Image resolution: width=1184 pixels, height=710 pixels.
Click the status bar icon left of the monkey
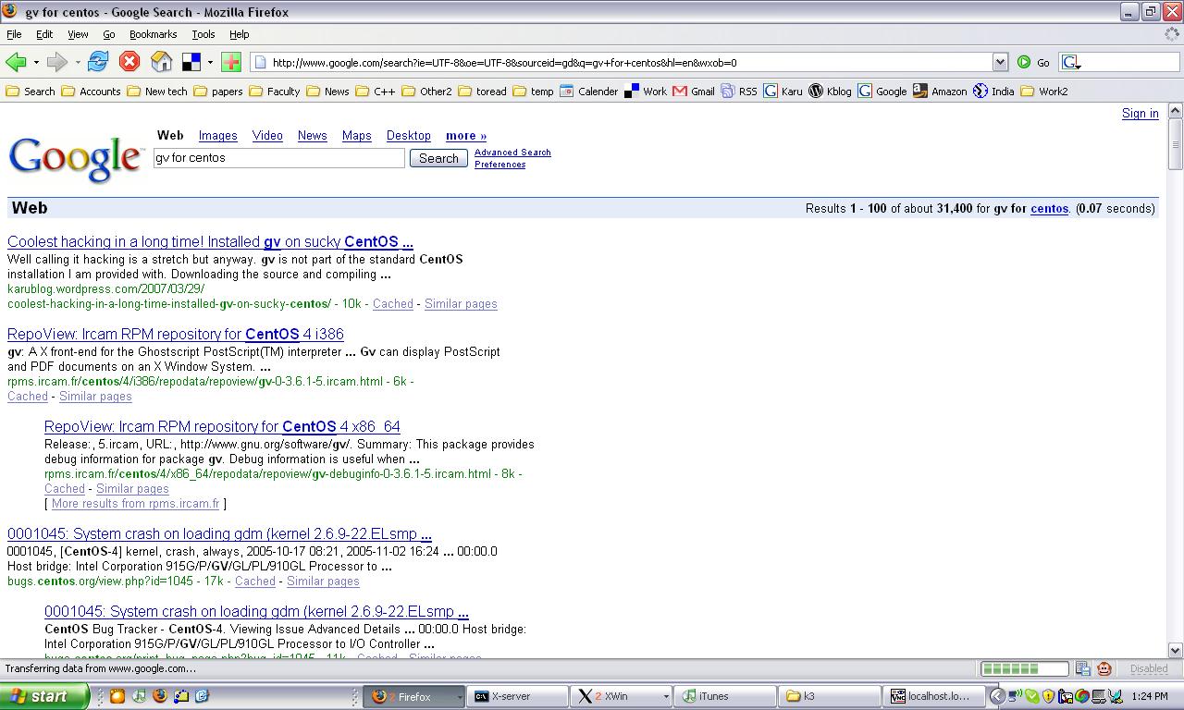pyautogui.click(x=1082, y=668)
